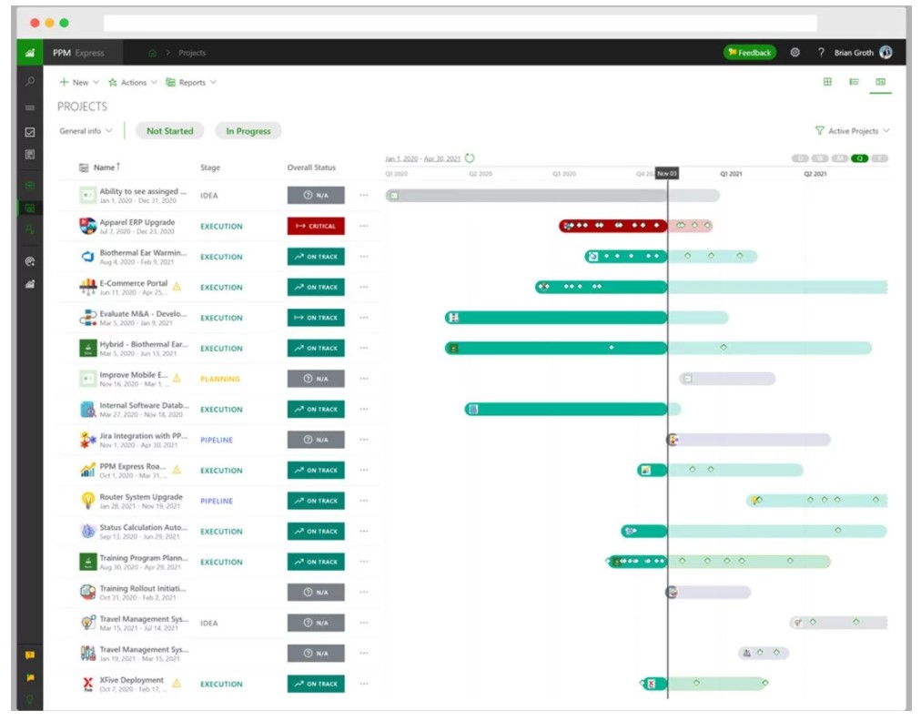Click the grey Improve Mobile timeline bar
921x721 pixels.
click(x=727, y=379)
